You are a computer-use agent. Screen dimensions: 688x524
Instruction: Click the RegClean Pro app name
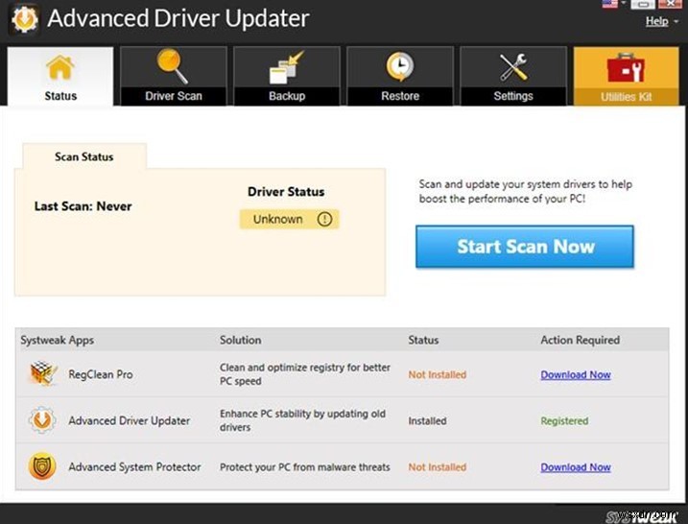pyautogui.click(x=101, y=374)
